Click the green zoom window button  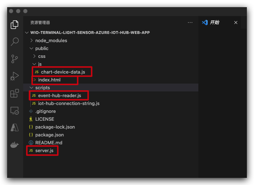(x=25, y=11)
